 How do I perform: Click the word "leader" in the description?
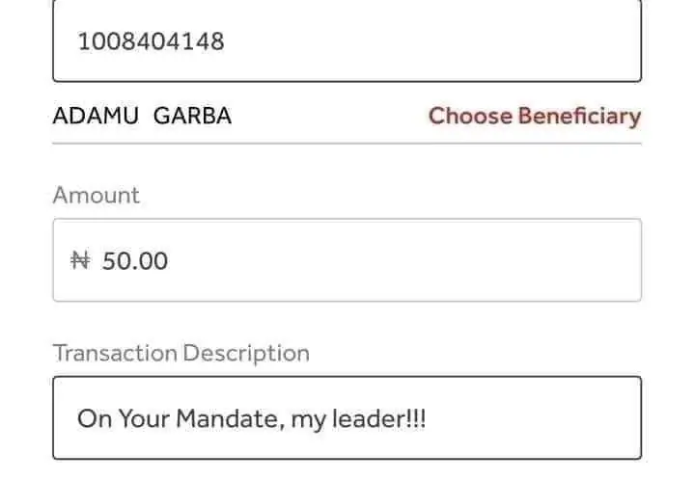[364, 419]
